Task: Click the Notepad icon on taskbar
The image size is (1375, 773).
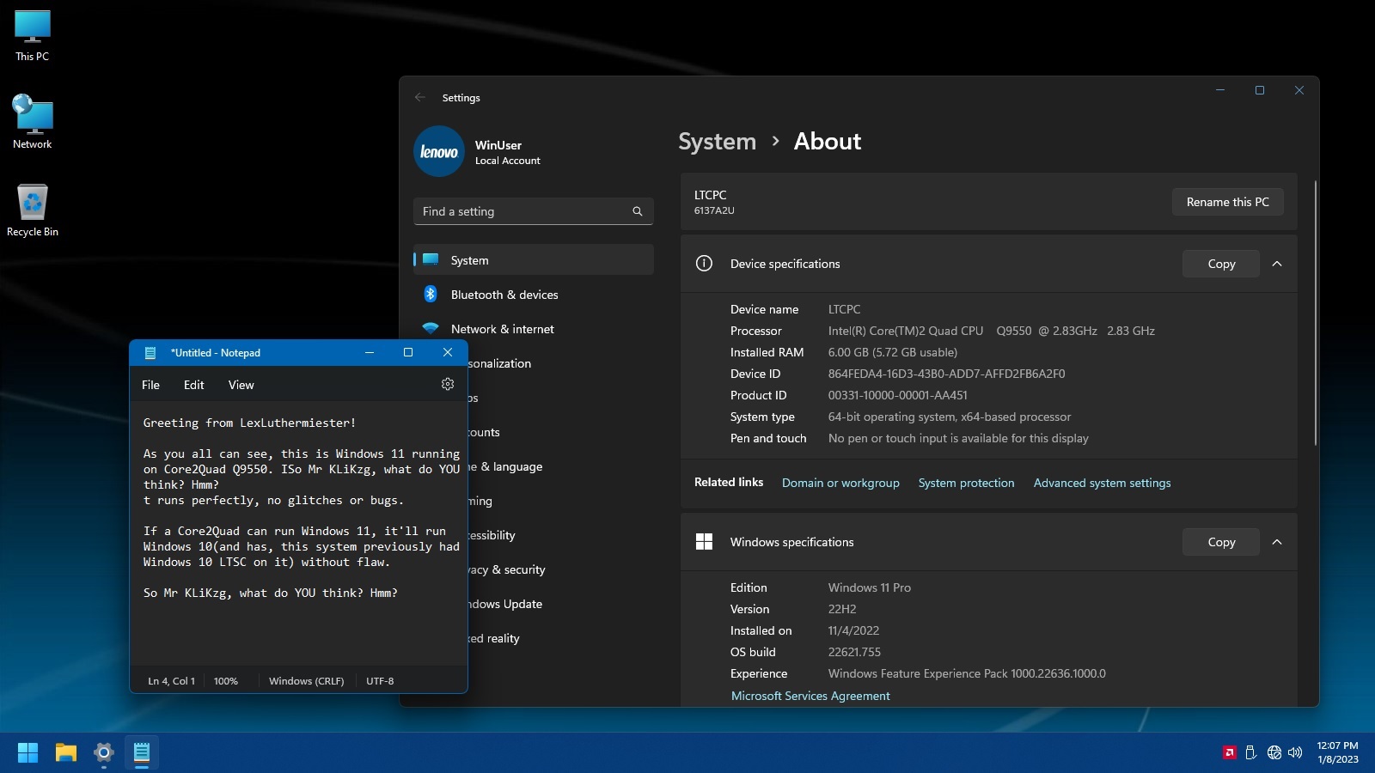Action: [x=142, y=752]
